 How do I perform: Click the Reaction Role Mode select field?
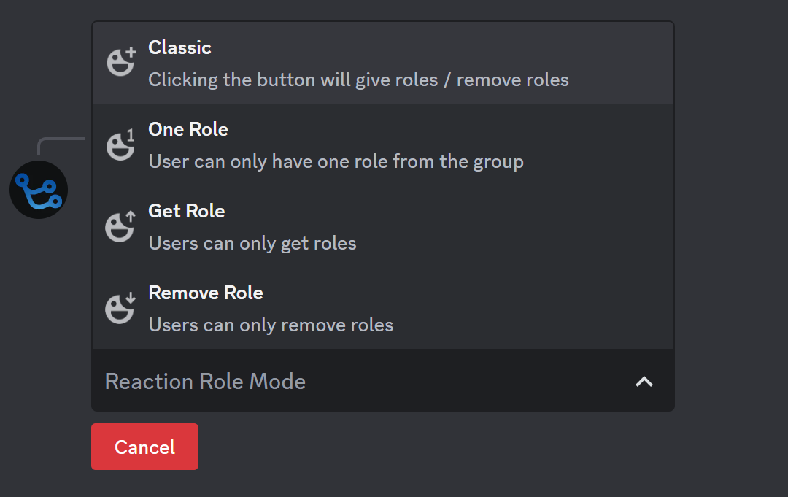click(328, 381)
